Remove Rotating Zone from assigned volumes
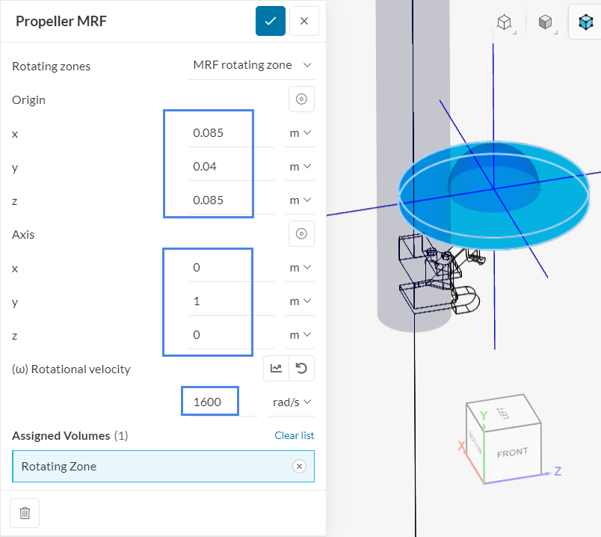The image size is (601, 537). click(x=299, y=466)
